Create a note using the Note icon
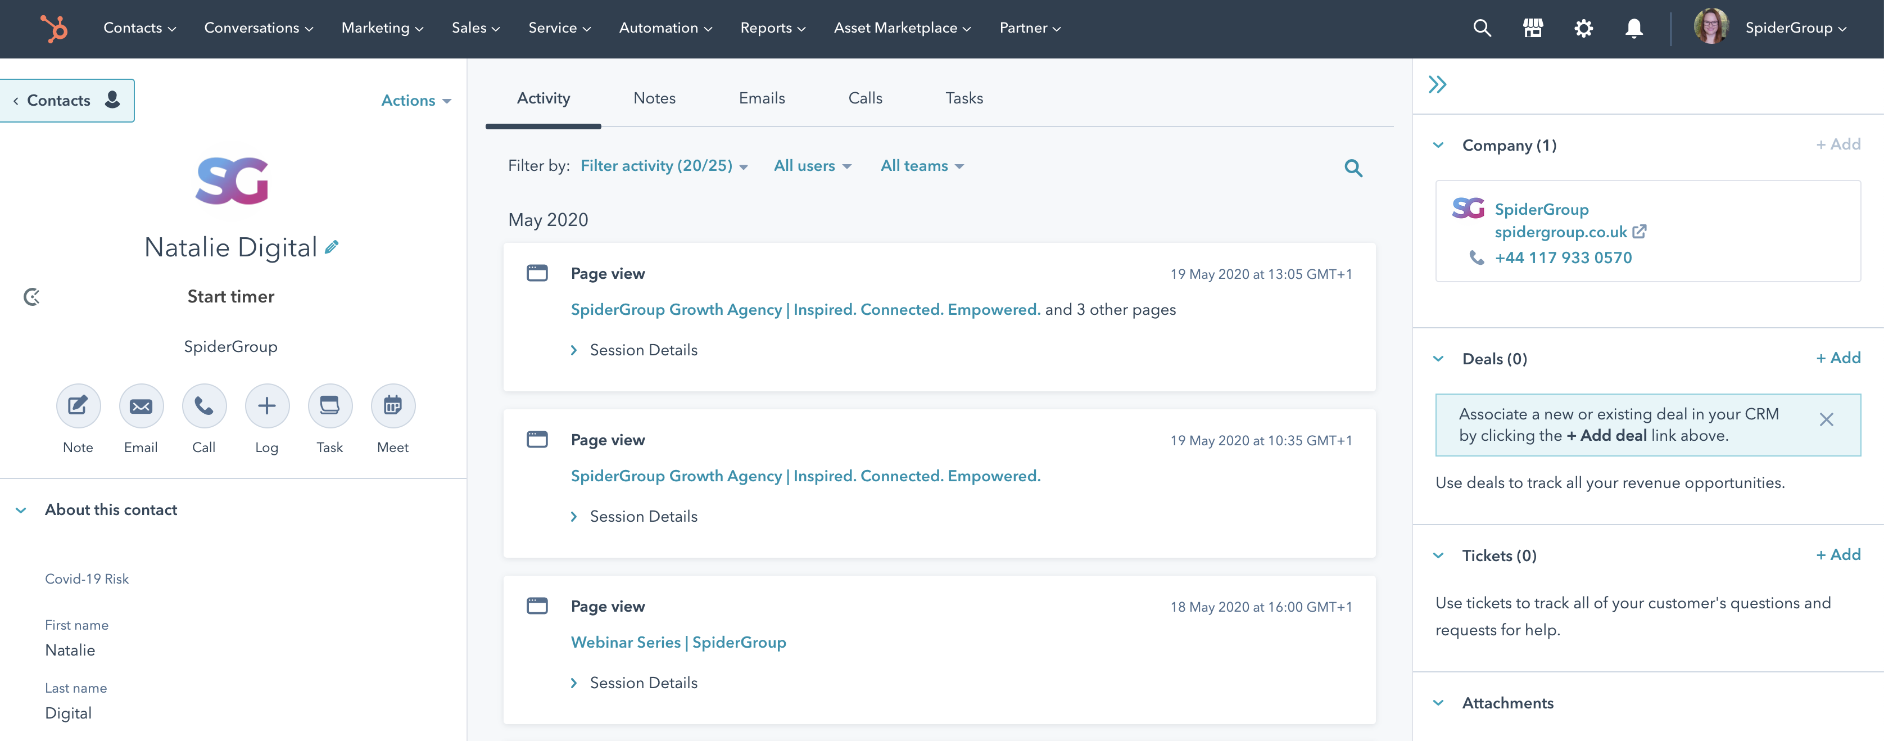The height and width of the screenshot is (741, 1884). pos(78,406)
